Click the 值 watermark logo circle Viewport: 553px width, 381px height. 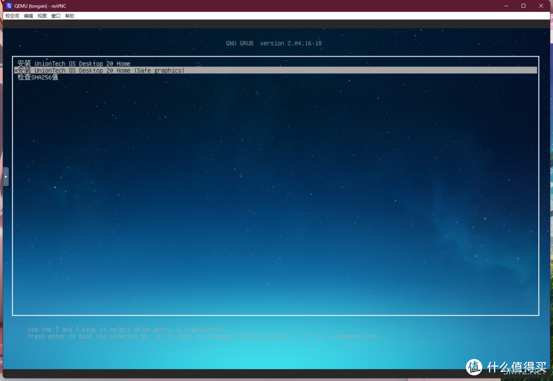click(474, 367)
